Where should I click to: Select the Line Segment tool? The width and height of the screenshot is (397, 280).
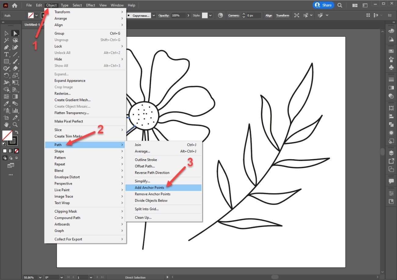[15, 54]
